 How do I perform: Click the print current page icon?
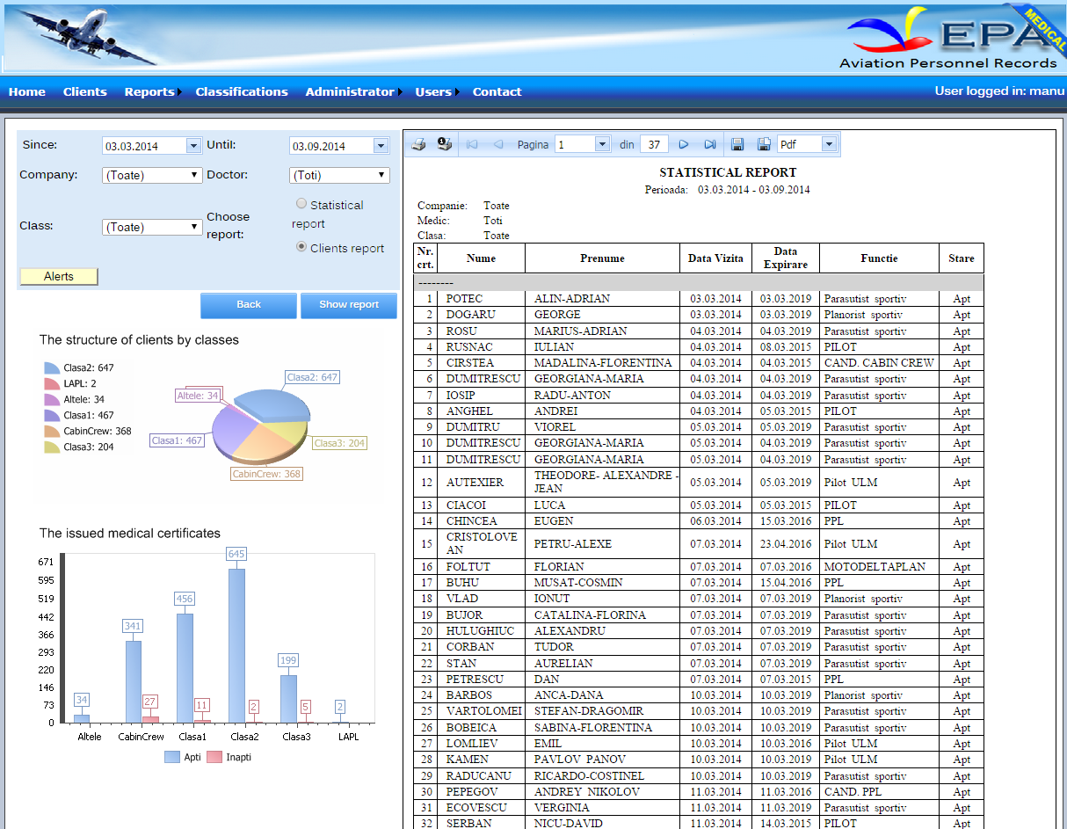coord(445,144)
